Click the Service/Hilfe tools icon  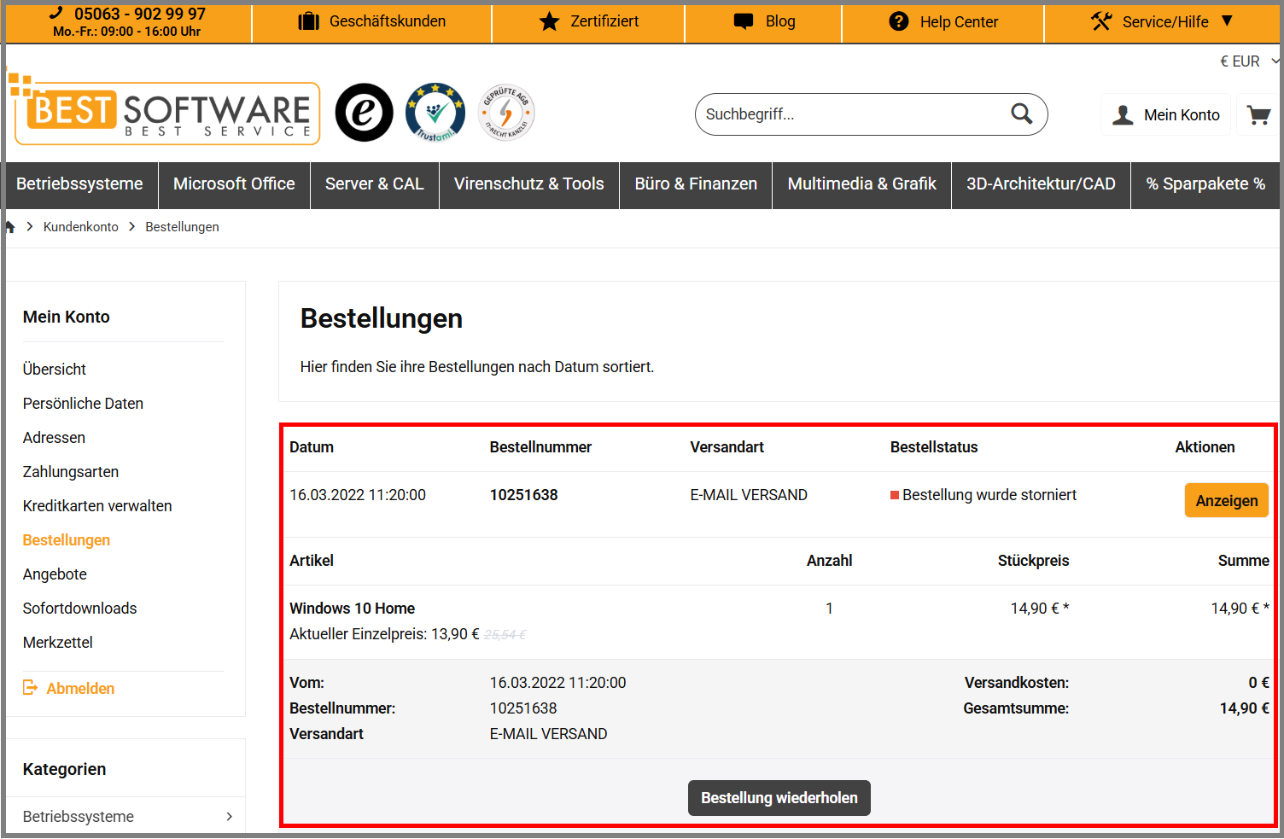pos(1101,21)
